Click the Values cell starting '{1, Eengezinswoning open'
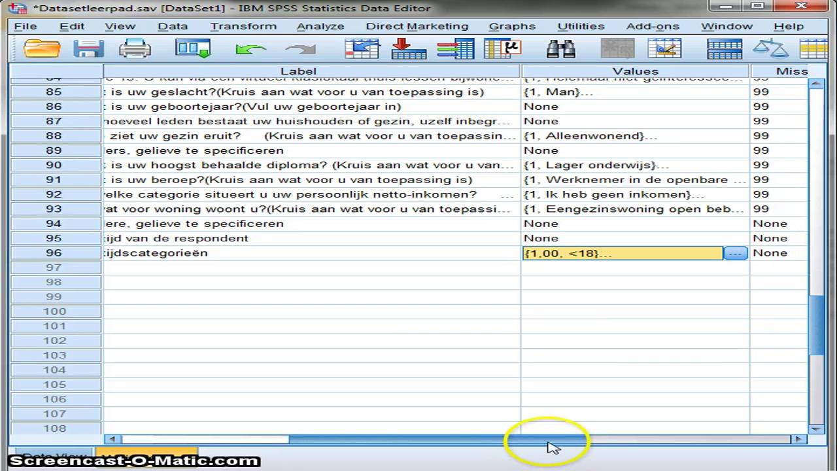Screen dimensions: 837x471 [635, 209]
